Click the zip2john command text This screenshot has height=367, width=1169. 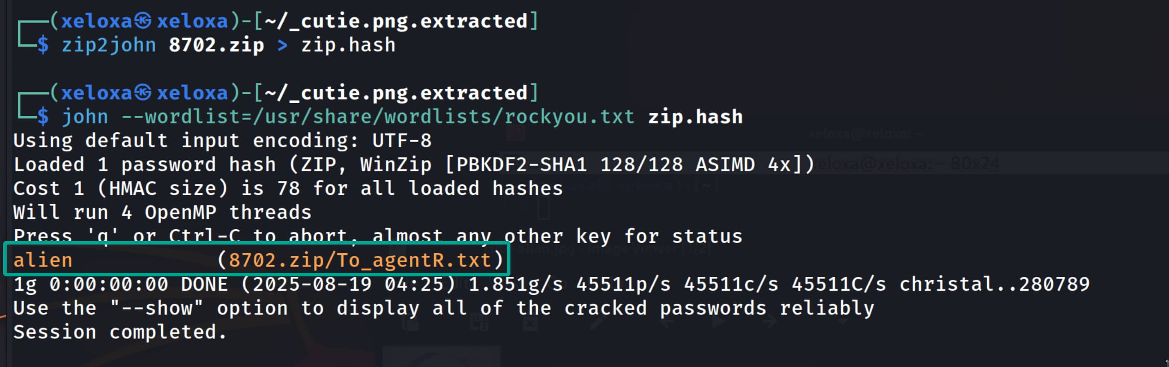pos(109,45)
